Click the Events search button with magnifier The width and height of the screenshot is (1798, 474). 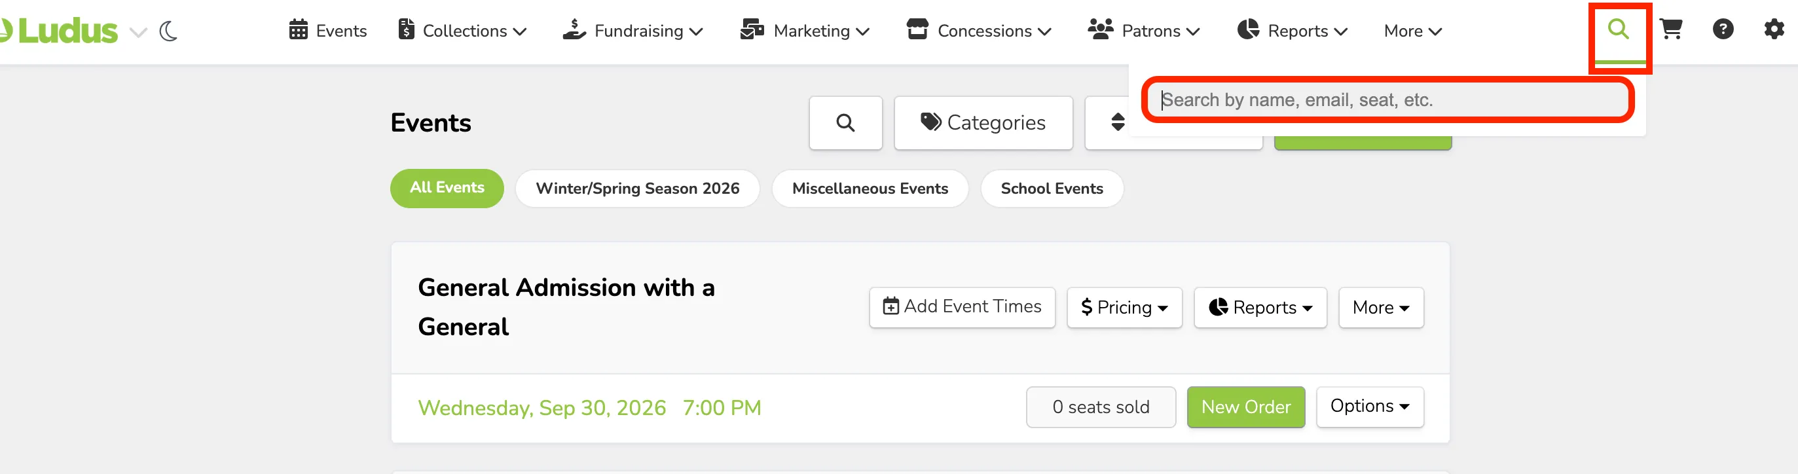(x=845, y=123)
